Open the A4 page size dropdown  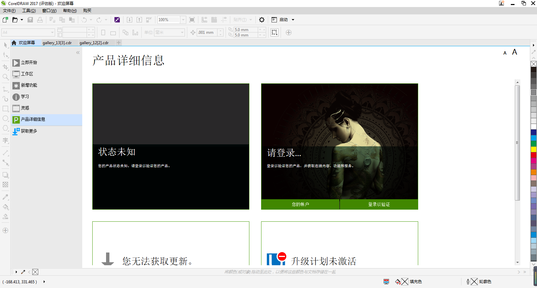click(52, 32)
